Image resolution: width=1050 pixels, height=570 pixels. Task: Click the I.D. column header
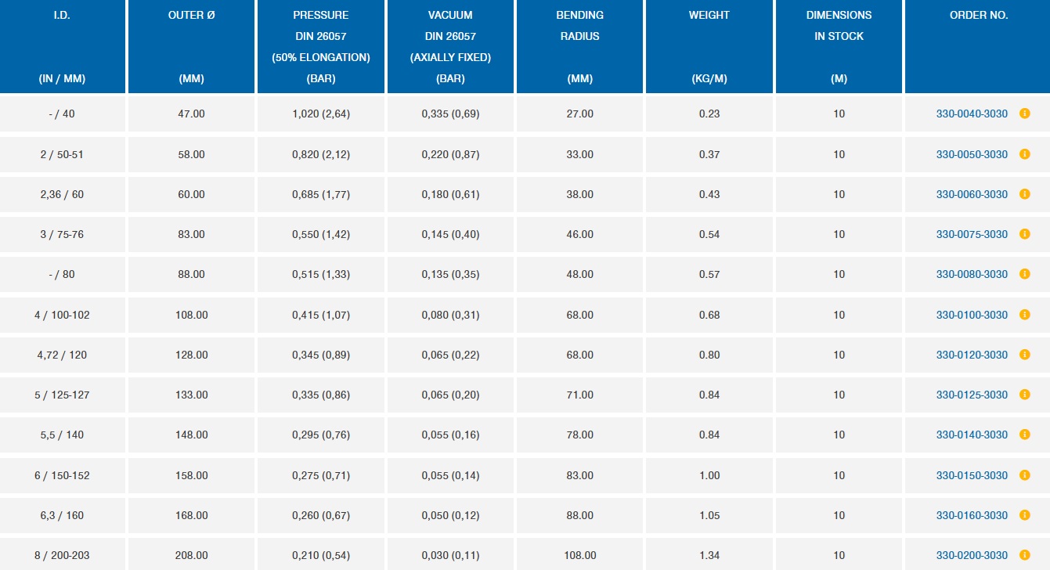62,16
